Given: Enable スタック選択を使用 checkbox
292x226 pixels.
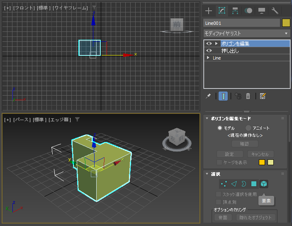Looking at the screenshot, I should coord(218,194).
